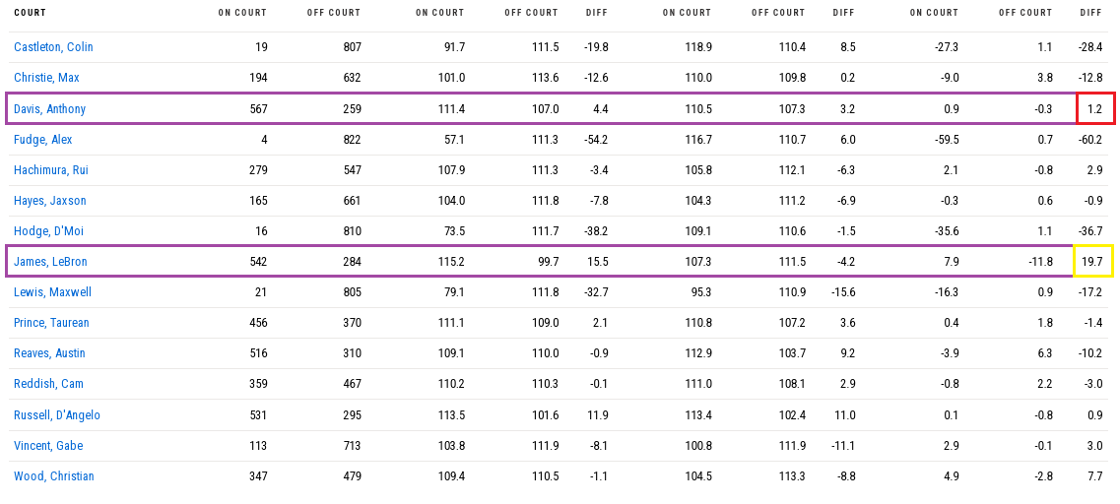Open Castleton, Colin player link
This screenshot has height=504, width=1120.
pos(53,47)
